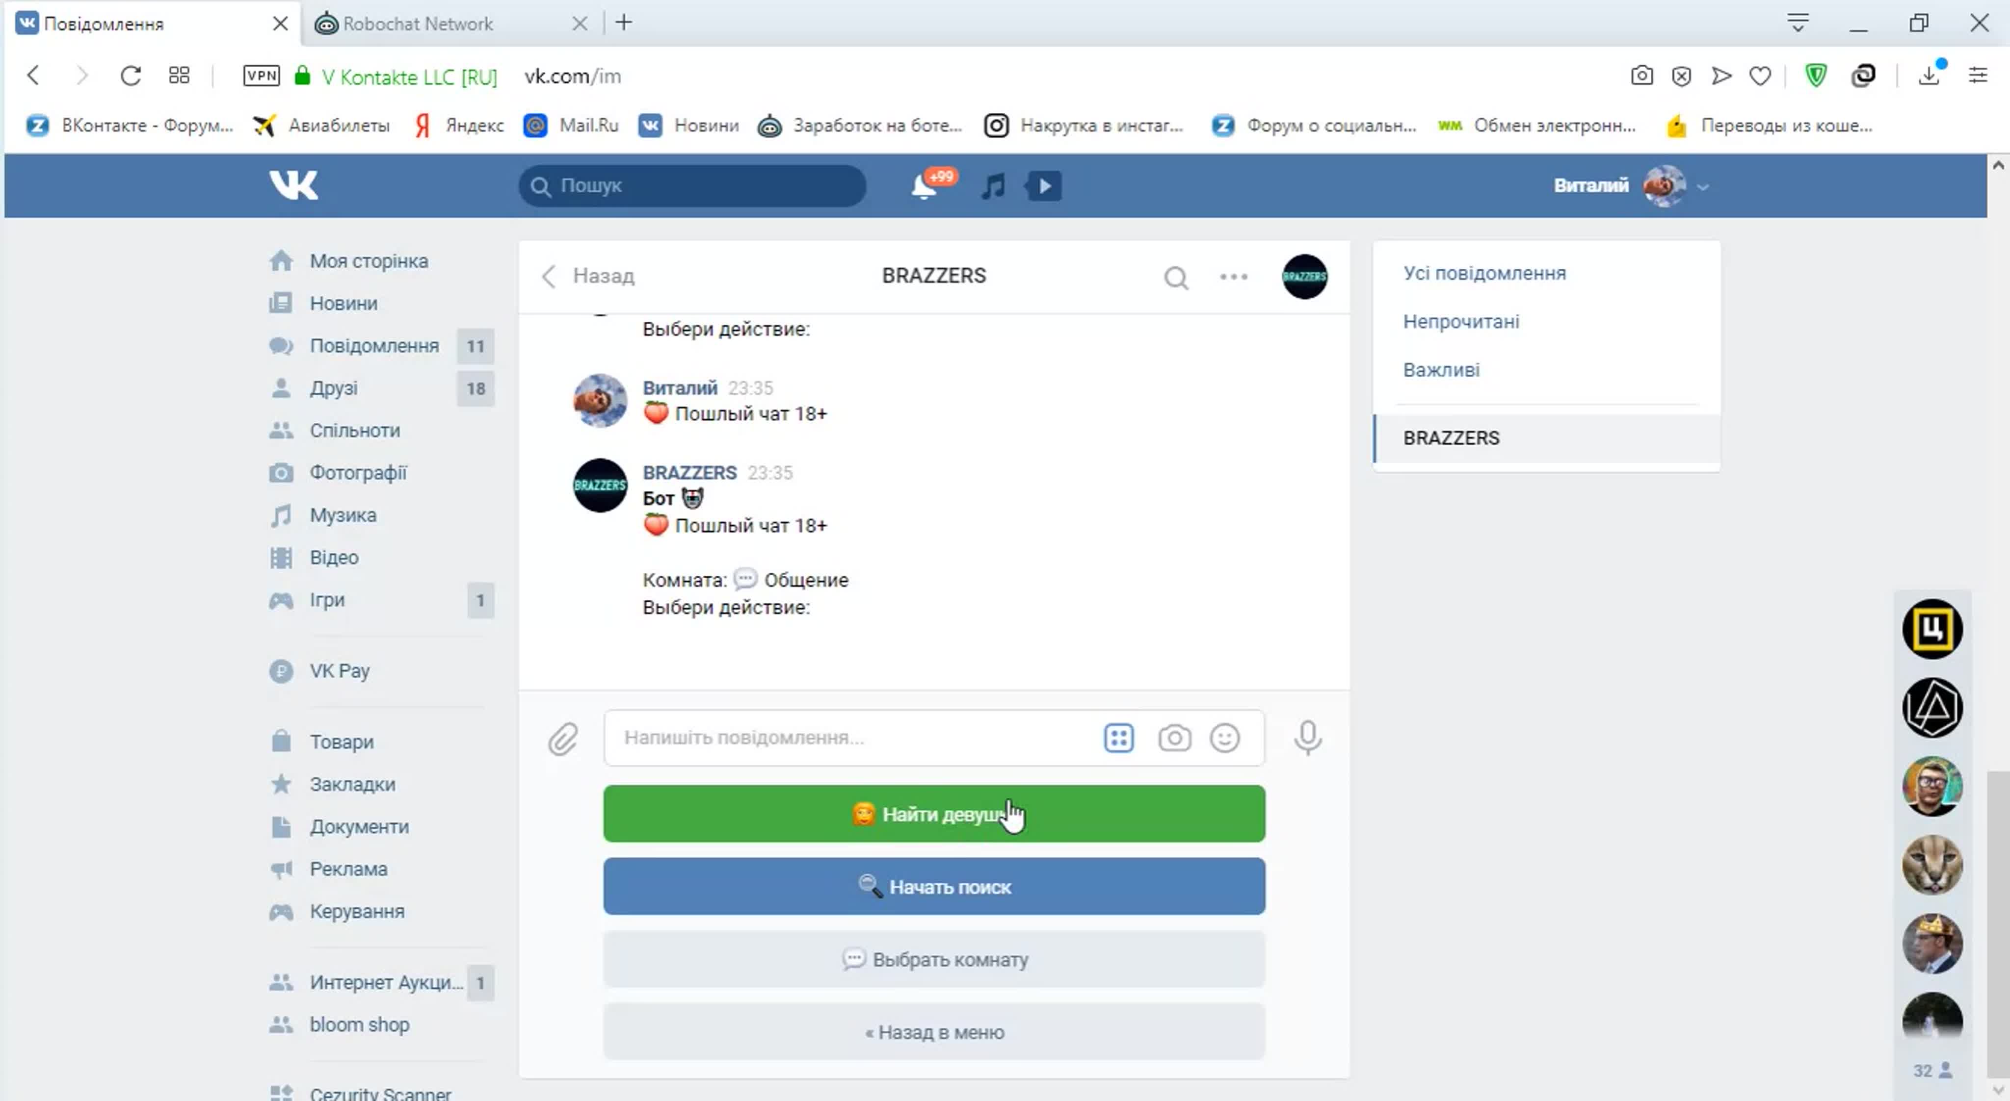Select Непрочитані messages filter

pos(1461,321)
